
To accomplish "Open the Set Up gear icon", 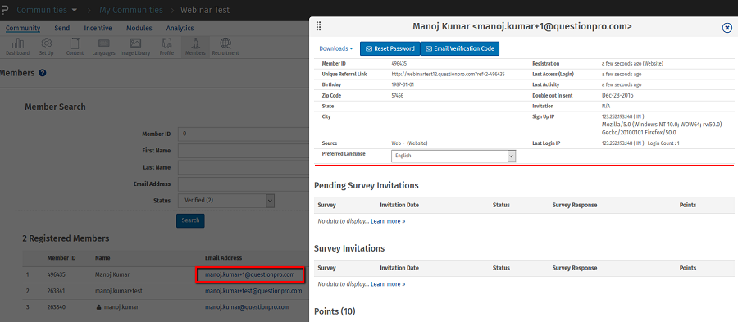I will [x=46, y=47].
